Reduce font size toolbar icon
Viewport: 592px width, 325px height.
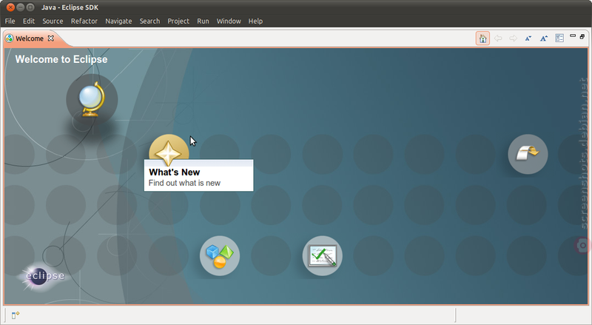tap(528, 38)
